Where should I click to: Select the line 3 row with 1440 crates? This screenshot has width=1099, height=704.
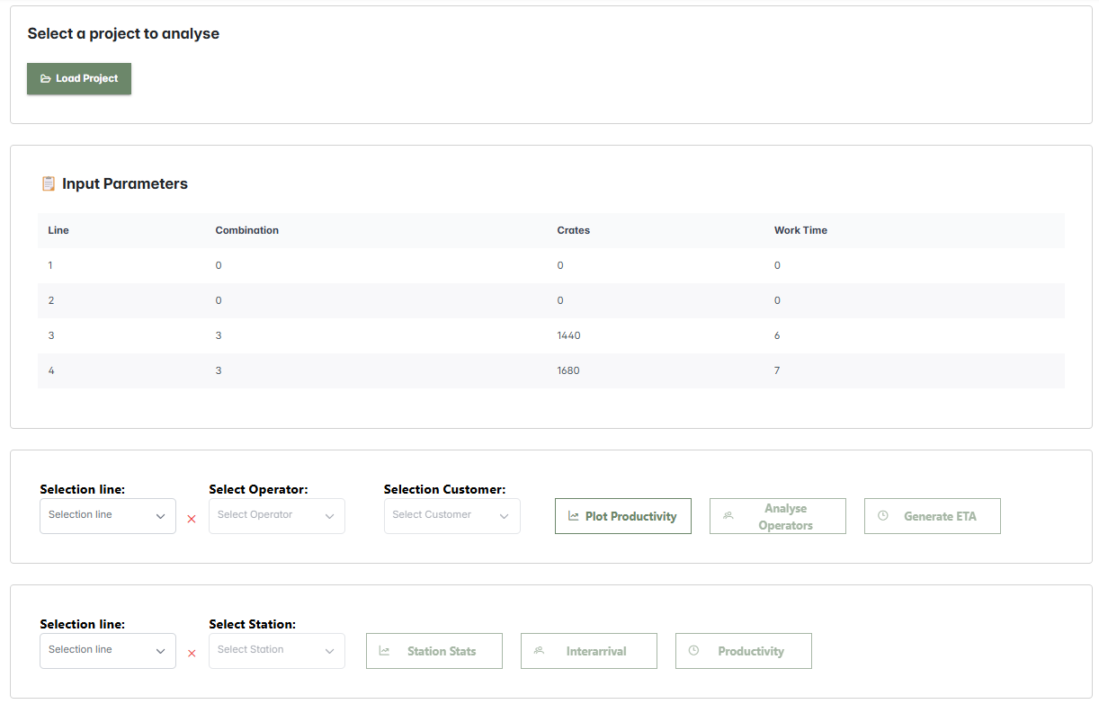click(x=550, y=335)
